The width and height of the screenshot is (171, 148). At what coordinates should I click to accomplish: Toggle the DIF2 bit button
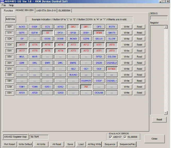click(73, 27)
